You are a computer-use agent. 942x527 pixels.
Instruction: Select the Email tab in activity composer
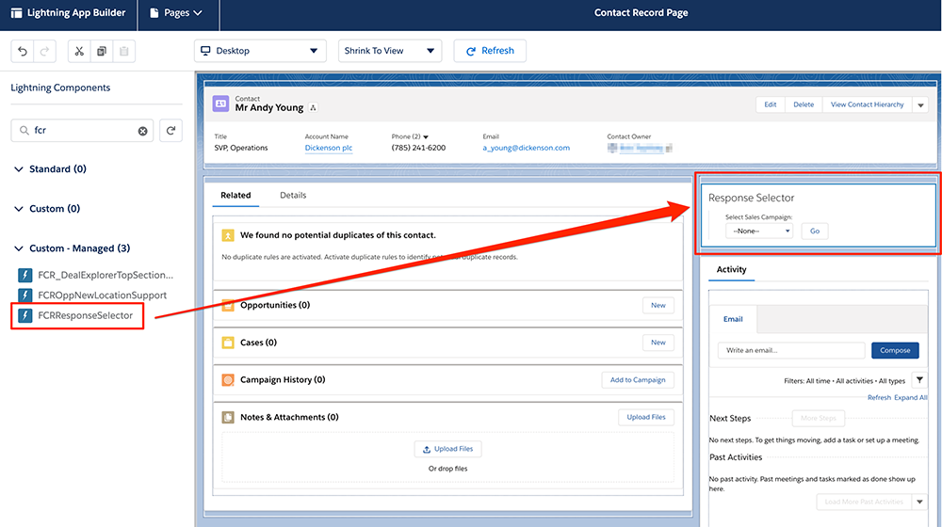click(733, 319)
